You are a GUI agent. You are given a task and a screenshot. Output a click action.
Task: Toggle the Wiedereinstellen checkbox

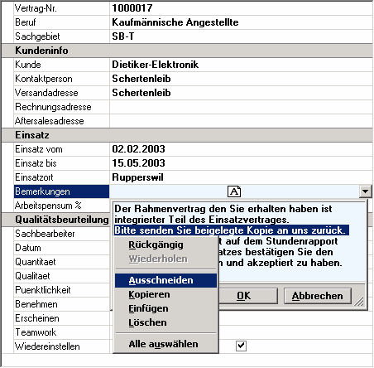point(241,346)
